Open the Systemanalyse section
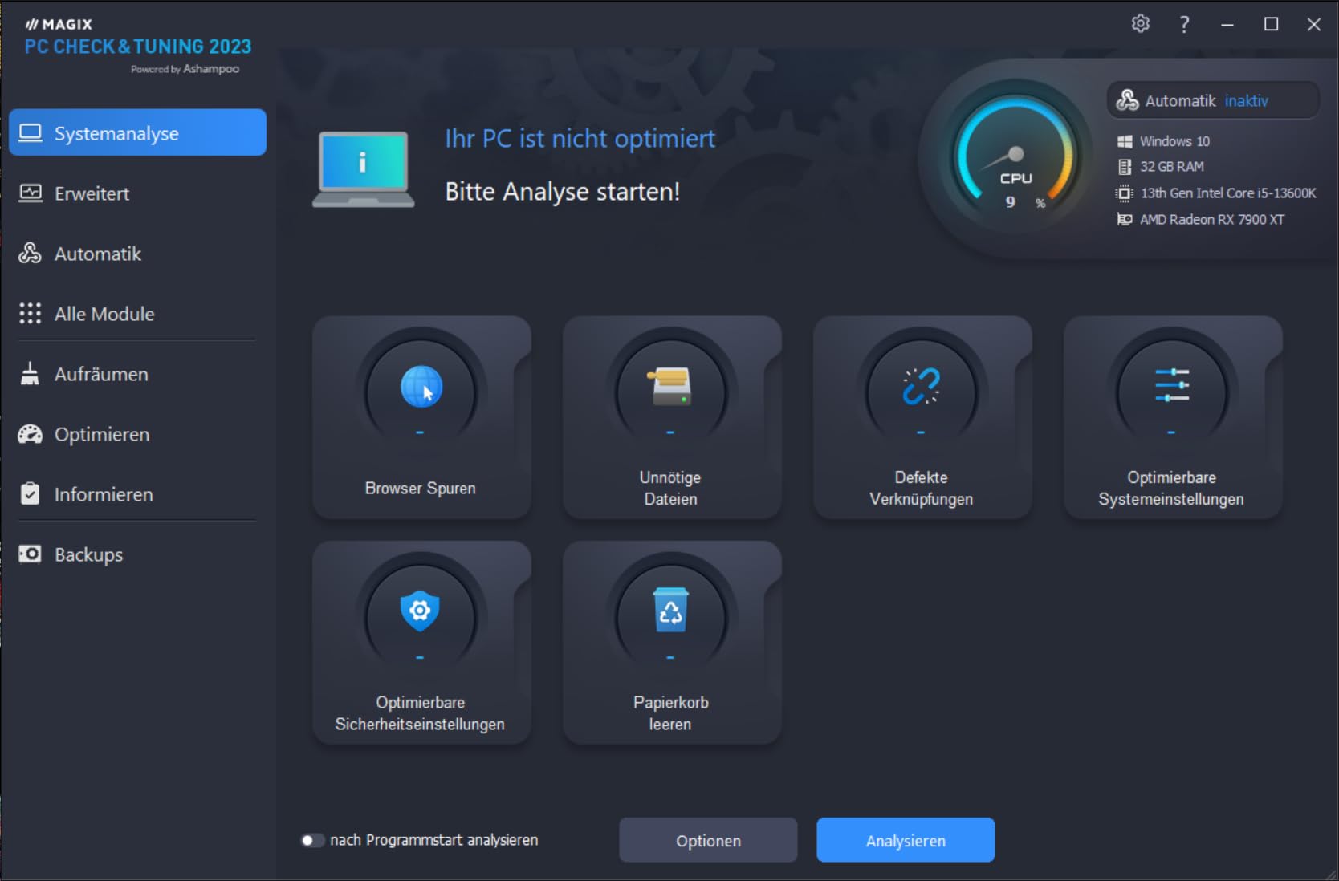The image size is (1339, 881). point(137,132)
